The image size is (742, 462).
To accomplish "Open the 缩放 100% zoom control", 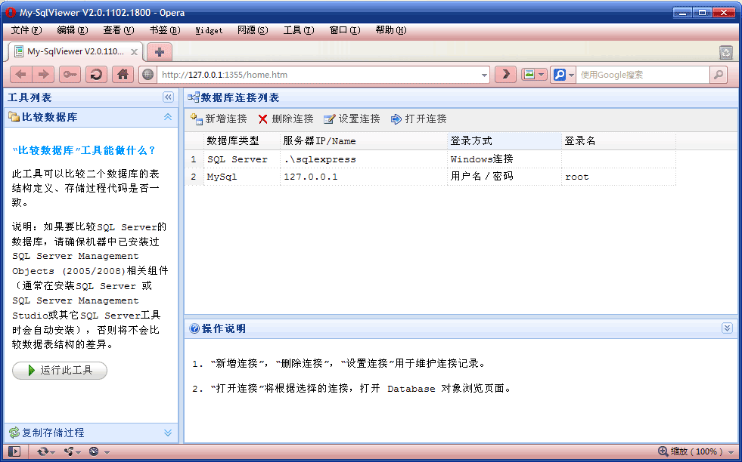I will pos(697,451).
